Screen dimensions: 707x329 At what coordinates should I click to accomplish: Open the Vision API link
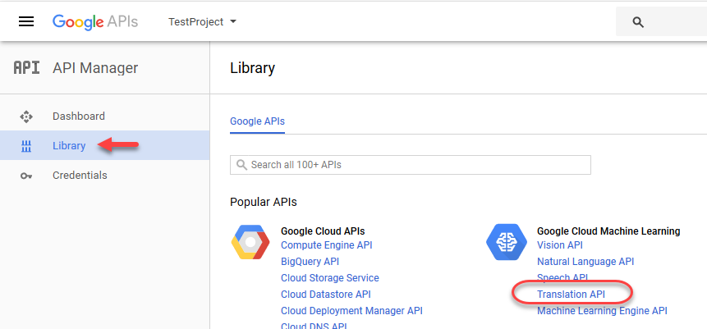point(560,245)
